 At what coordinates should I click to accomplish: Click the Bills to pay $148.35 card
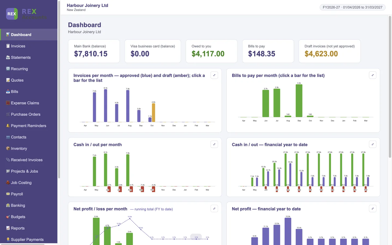(x=268, y=51)
